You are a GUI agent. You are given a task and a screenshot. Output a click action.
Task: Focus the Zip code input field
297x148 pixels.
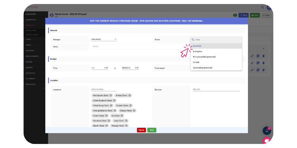216,90
